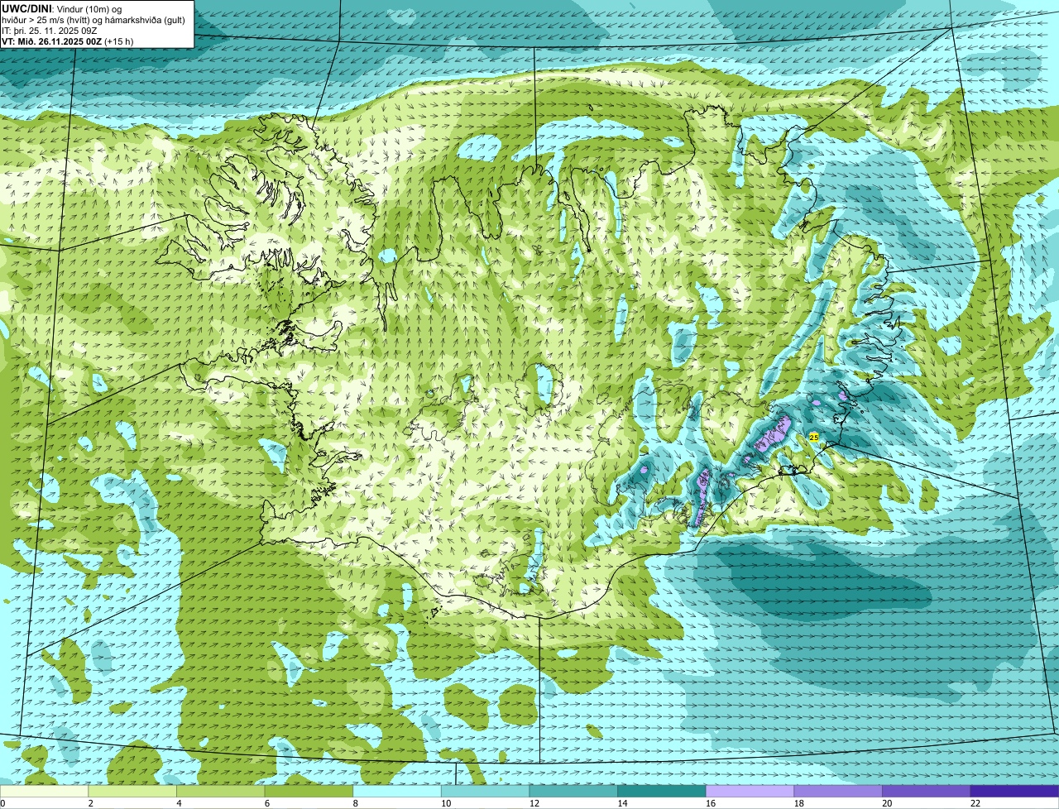1059x809 pixels.
Task: Click the "16" scale label
Action: 711,803
